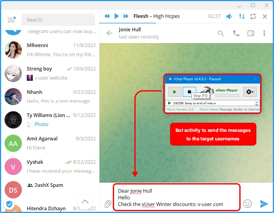Click Strong boy's avatar
The image size is (274, 213).
pos(13,73)
